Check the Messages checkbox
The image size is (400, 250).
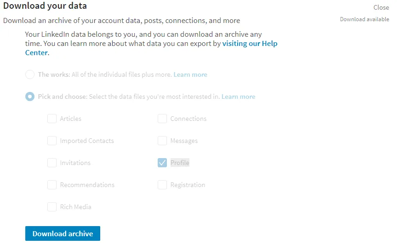tap(162, 141)
